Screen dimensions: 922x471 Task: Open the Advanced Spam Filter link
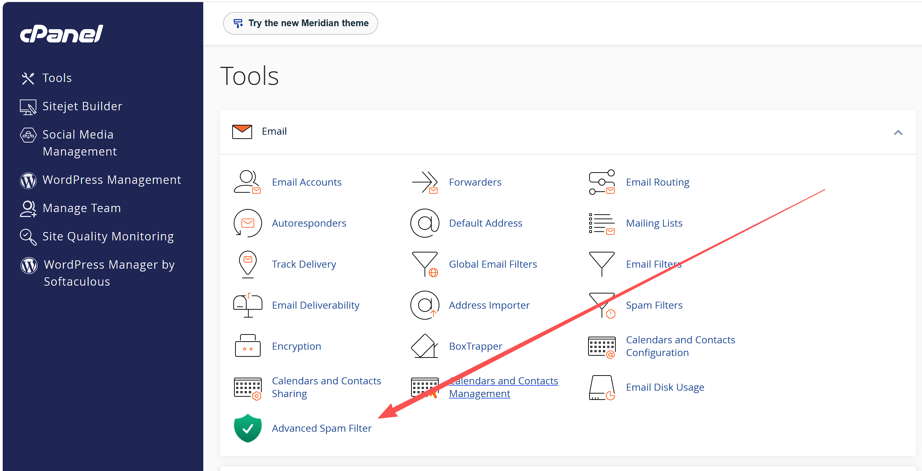point(321,429)
